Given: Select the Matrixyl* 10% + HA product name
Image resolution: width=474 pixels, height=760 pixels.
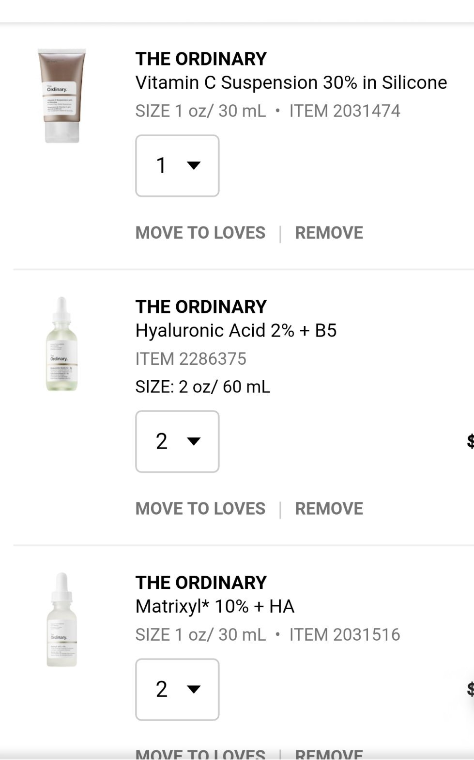Looking at the screenshot, I should point(215,606).
